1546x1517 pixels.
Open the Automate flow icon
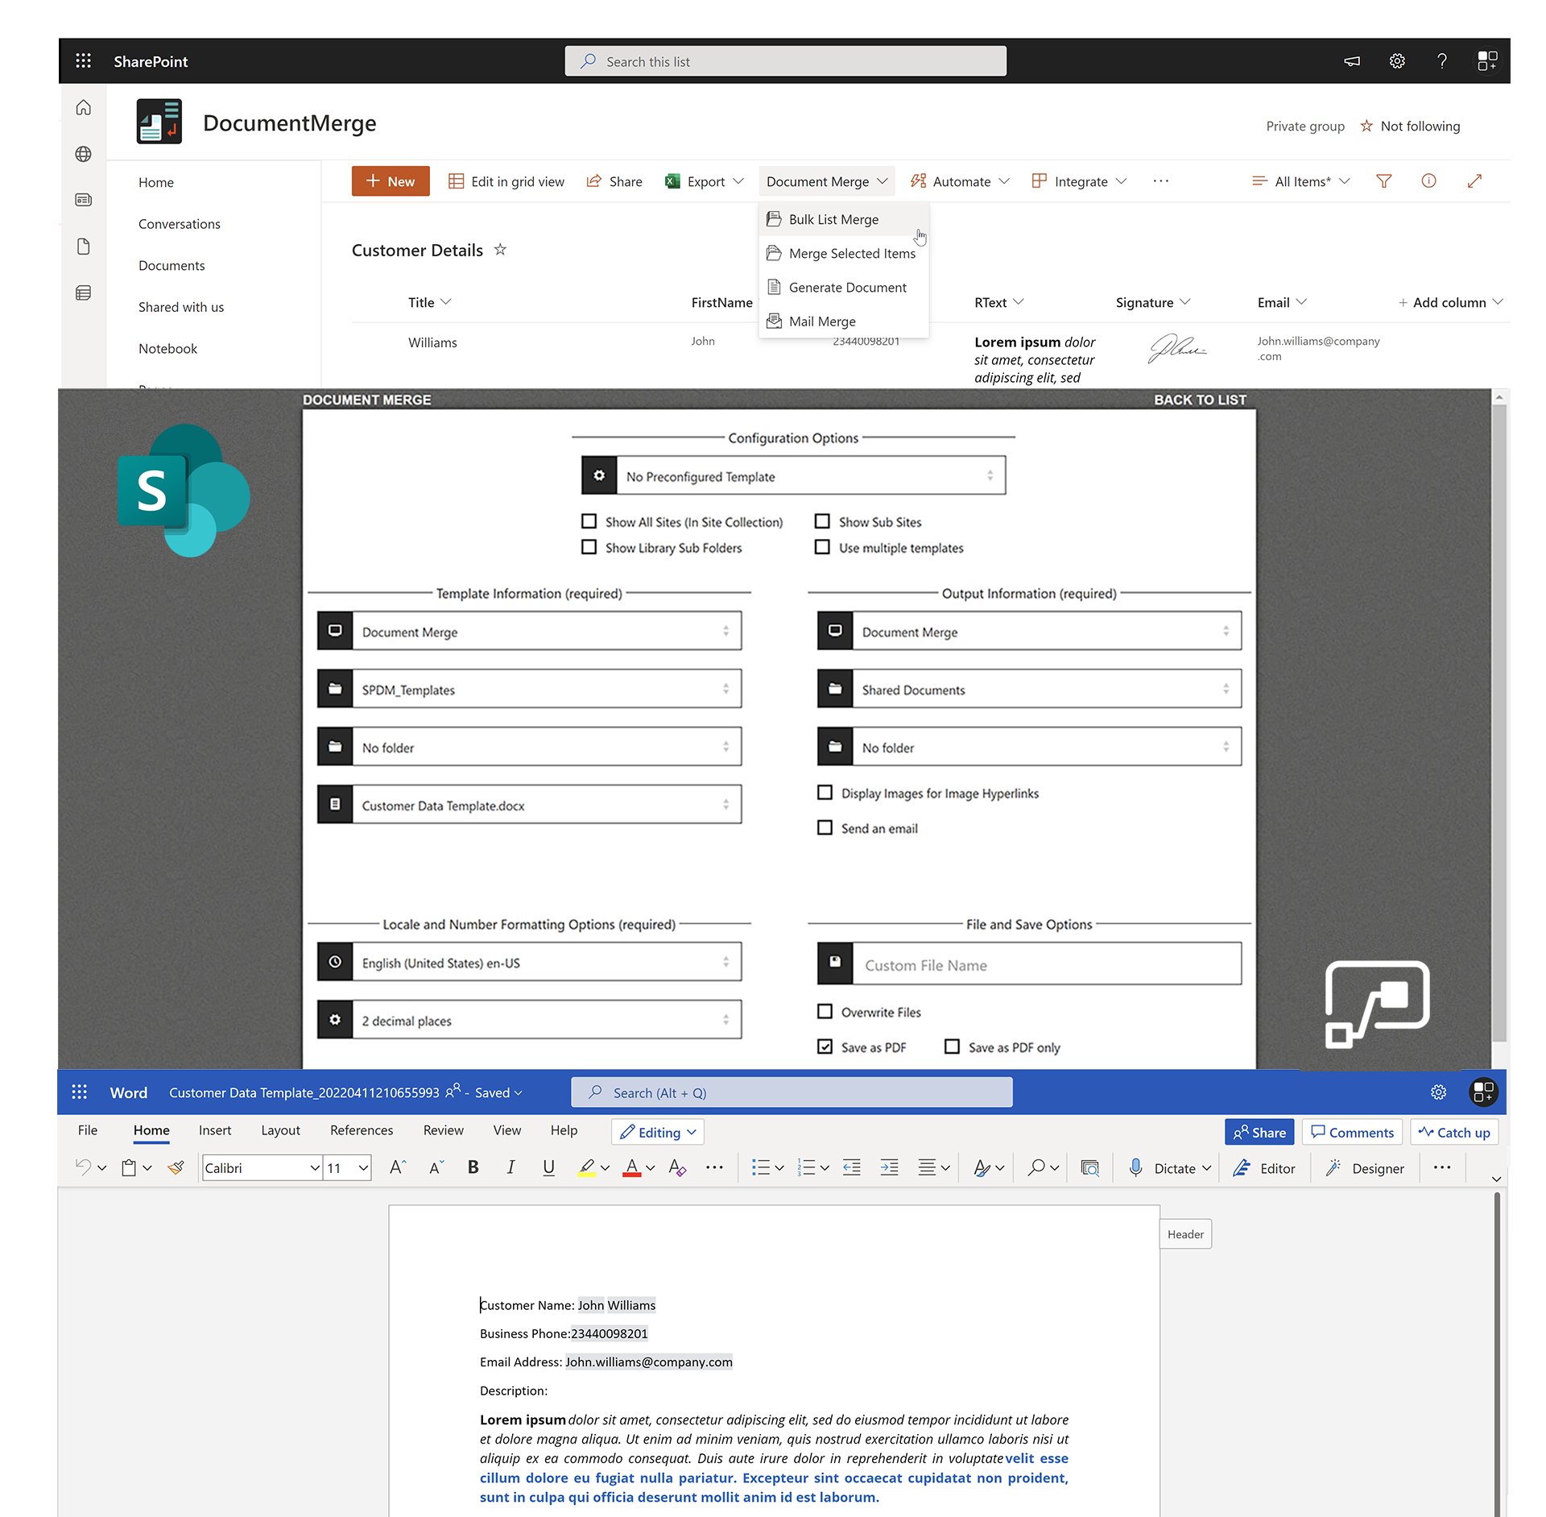pyautogui.click(x=918, y=180)
